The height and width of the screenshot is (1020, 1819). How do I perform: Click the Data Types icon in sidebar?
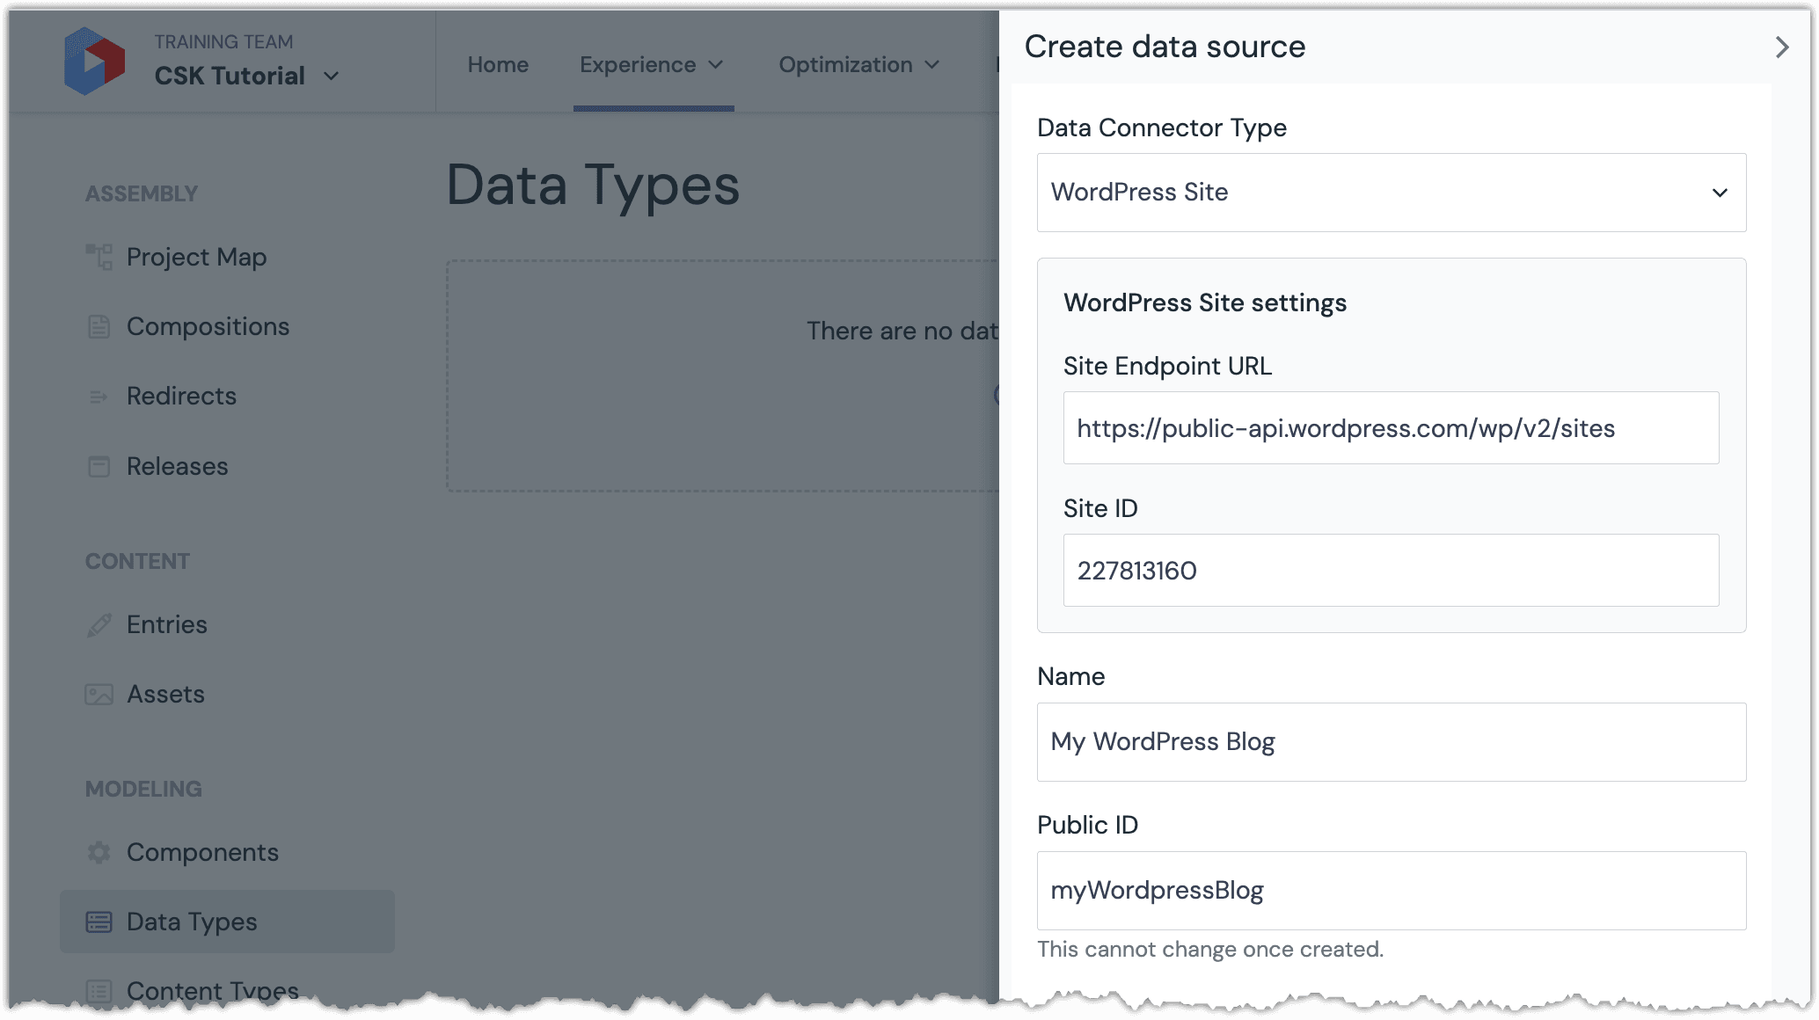tap(99, 922)
